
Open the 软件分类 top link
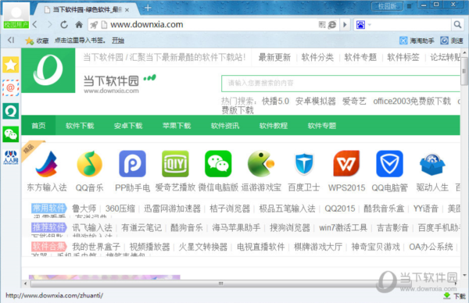[x=317, y=57]
